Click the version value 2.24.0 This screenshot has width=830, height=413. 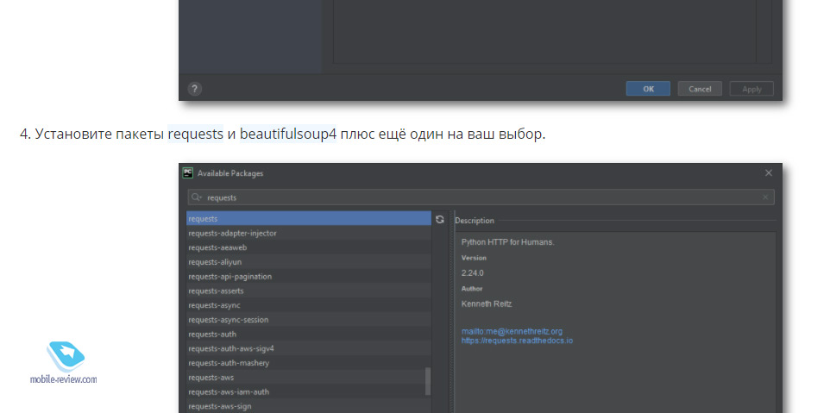pos(473,273)
